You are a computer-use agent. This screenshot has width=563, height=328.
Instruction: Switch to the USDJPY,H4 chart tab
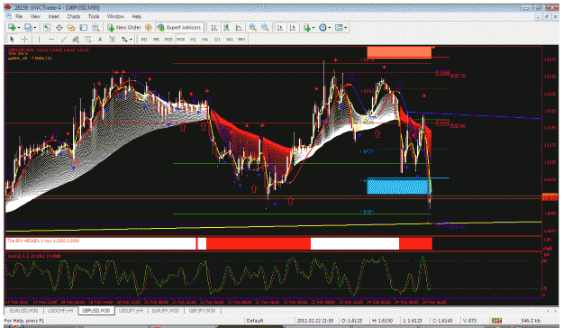(131, 311)
